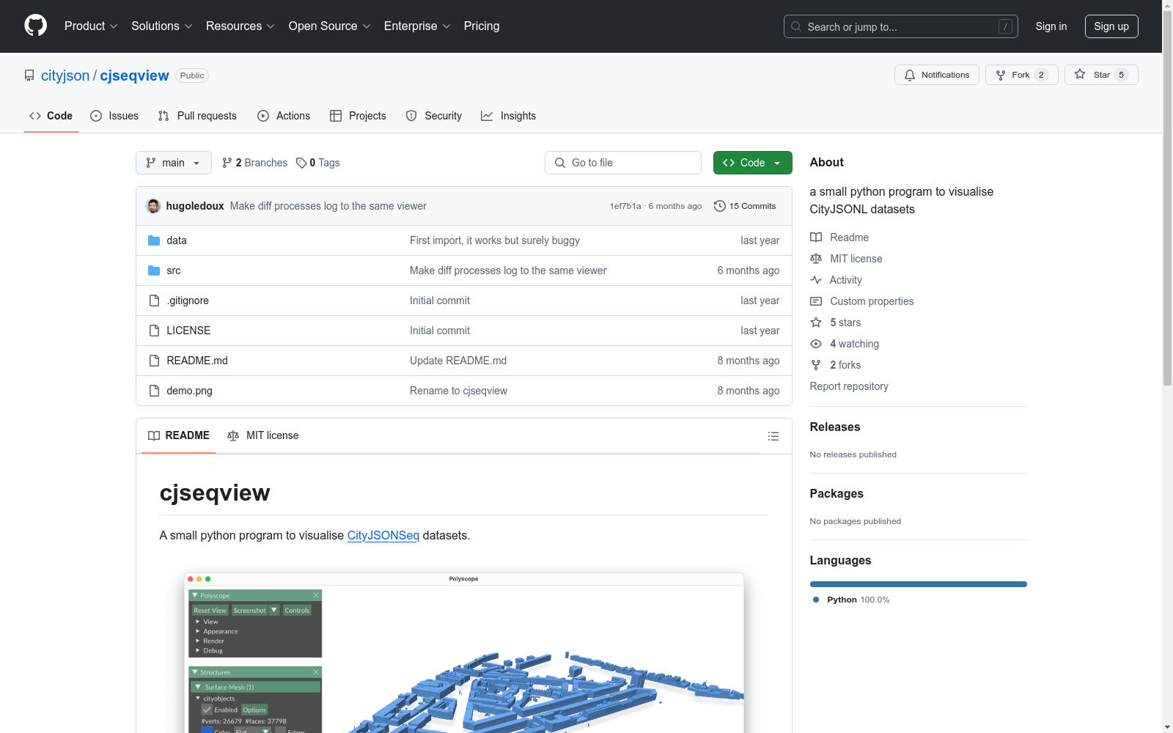The width and height of the screenshot is (1173, 733).
Task: Open the cityjson organization link
Action: coord(65,75)
